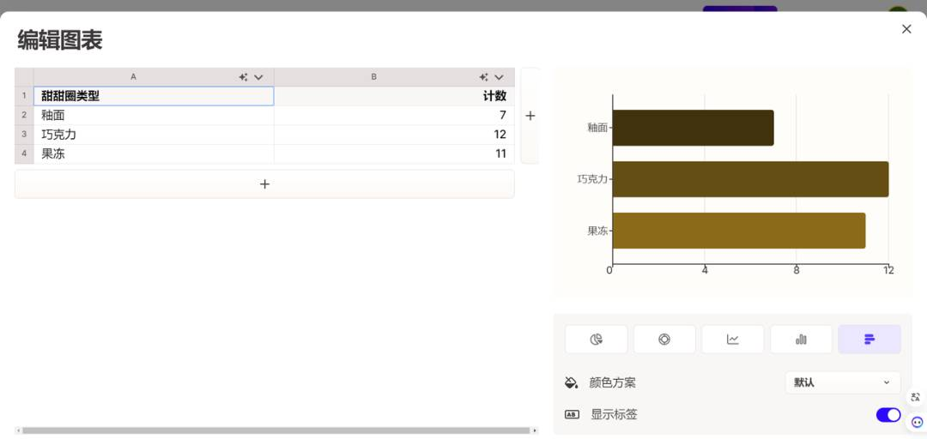
Task: Click the scrollbar left arrow
Action: tap(18, 430)
